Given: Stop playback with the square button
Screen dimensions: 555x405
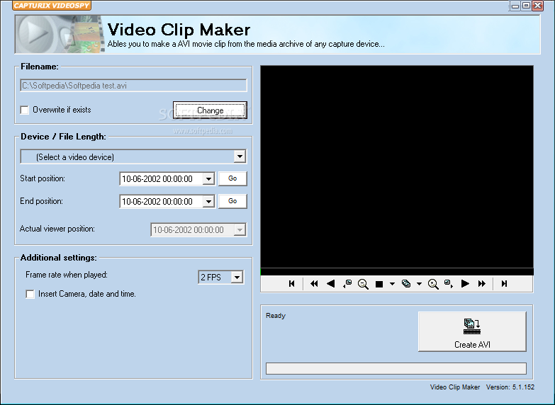Looking at the screenshot, I should (x=379, y=284).
